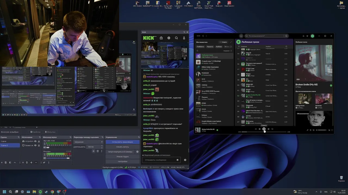Viewport: 348px width, 195px height.
Task: Open Spotify notifications bell
Action: coord(303,36)
